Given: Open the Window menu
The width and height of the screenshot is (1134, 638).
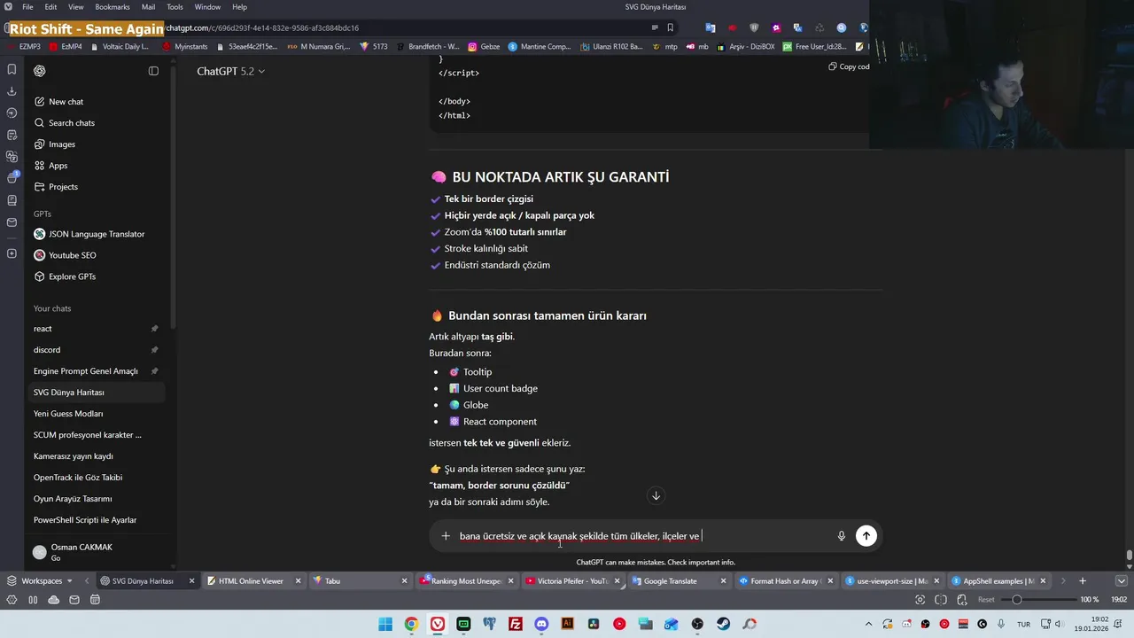Looking at the screenshot, I should click(x=207, y=7).
